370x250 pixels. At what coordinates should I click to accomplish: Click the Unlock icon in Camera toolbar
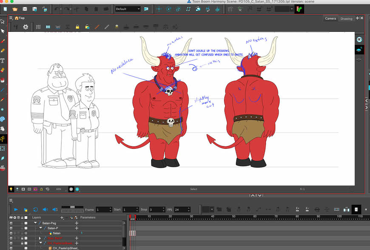(x=87, y=27)
